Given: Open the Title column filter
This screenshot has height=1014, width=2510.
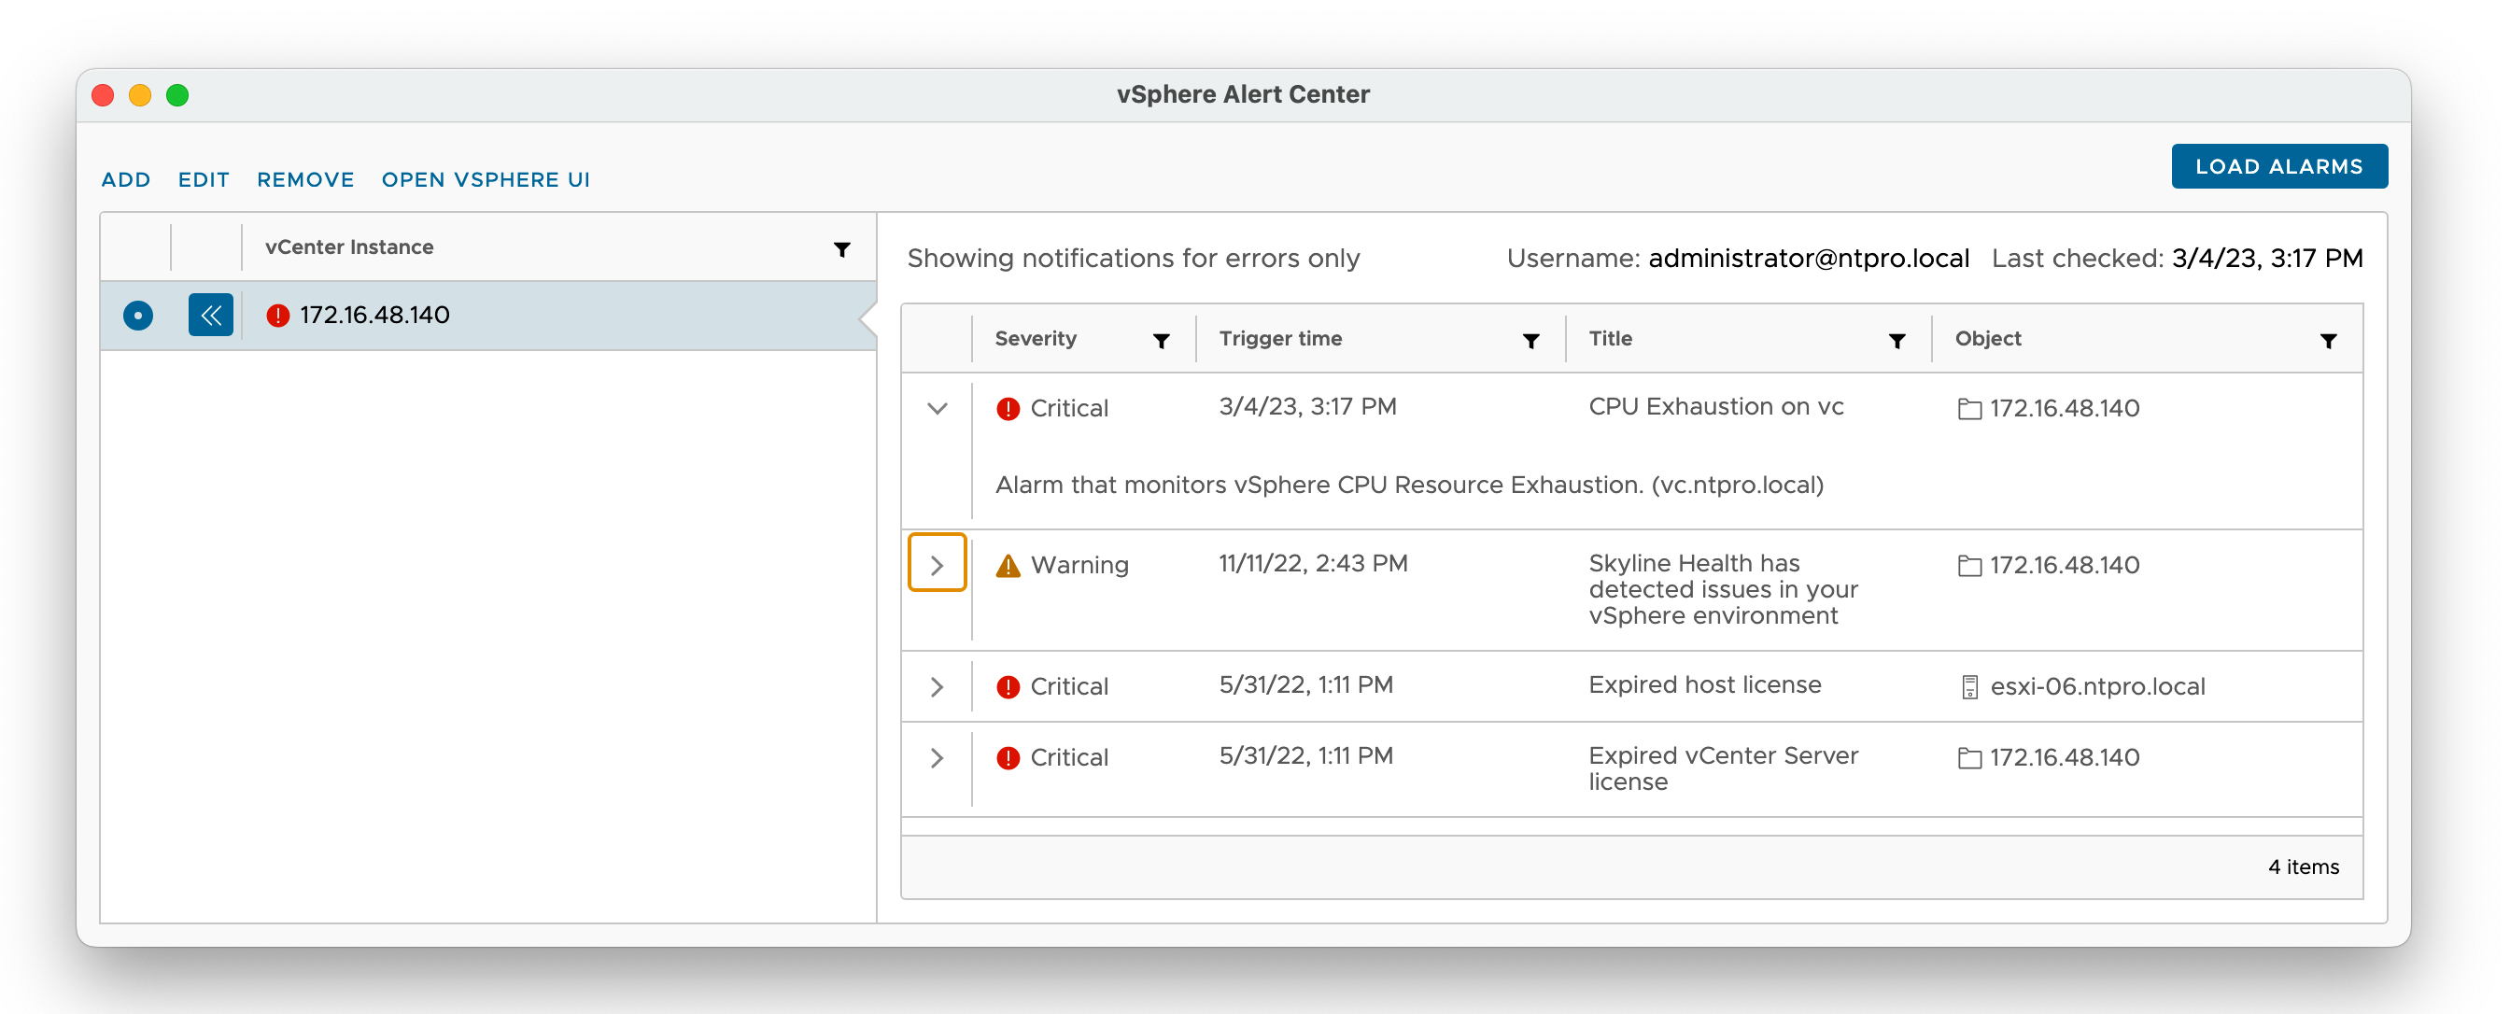Looking at the screenshot, I should click(1897, 340).
